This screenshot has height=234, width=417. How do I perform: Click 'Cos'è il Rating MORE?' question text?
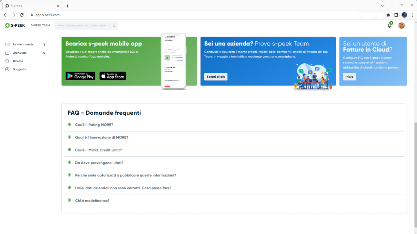pyautogui.click(x=94, y=125)
